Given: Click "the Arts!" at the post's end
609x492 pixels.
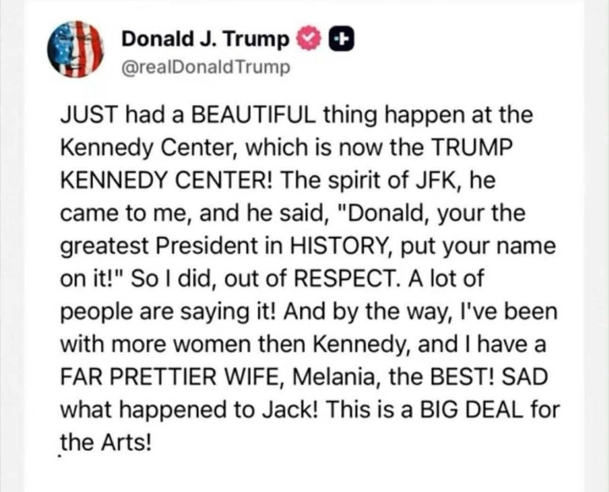Looking at the screenshot, I should pyautogui.click(x=106, y=442).
